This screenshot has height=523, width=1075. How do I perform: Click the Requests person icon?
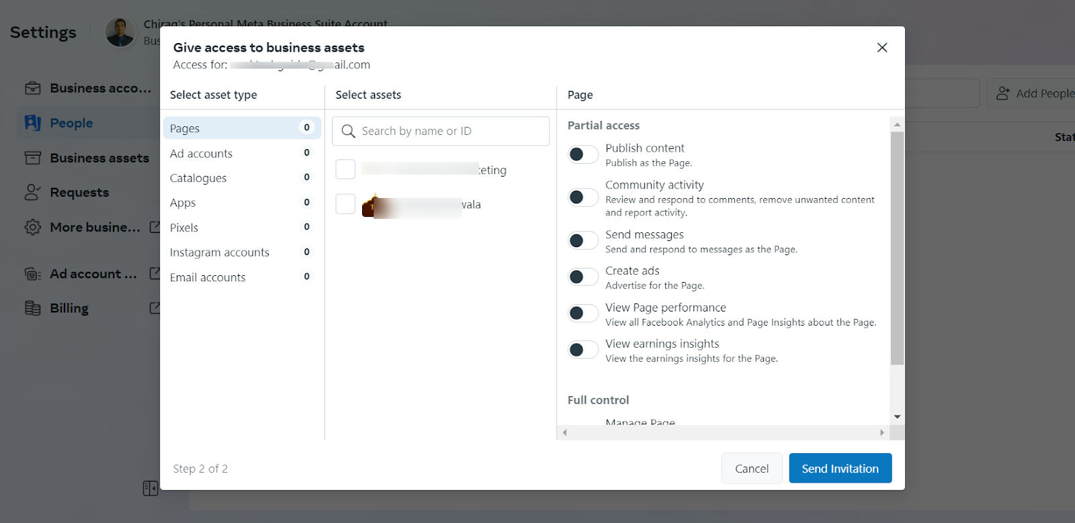click(33, 193)
